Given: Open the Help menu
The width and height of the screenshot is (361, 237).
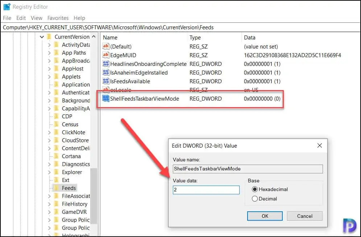Looking at the screenshot, I should (x=79, y=18).
